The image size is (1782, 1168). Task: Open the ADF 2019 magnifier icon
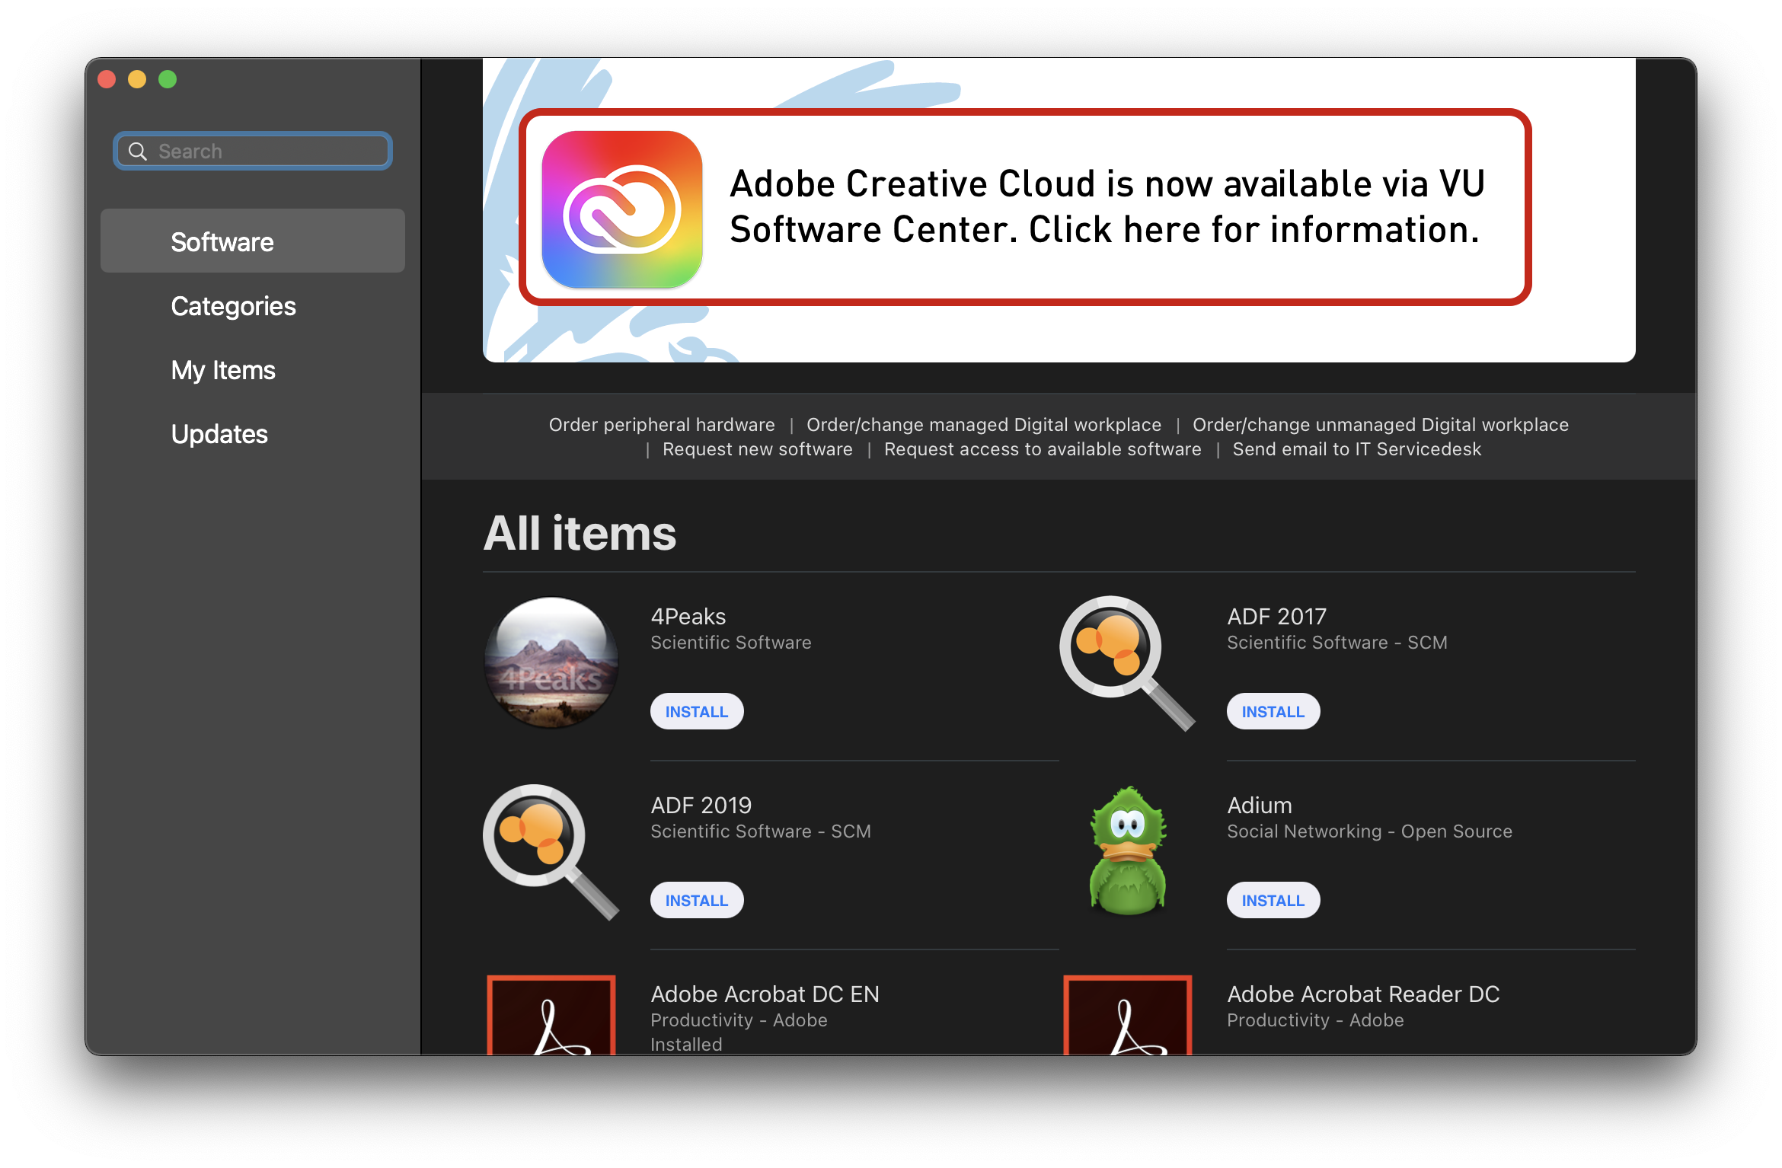click(x=551, y=851)
